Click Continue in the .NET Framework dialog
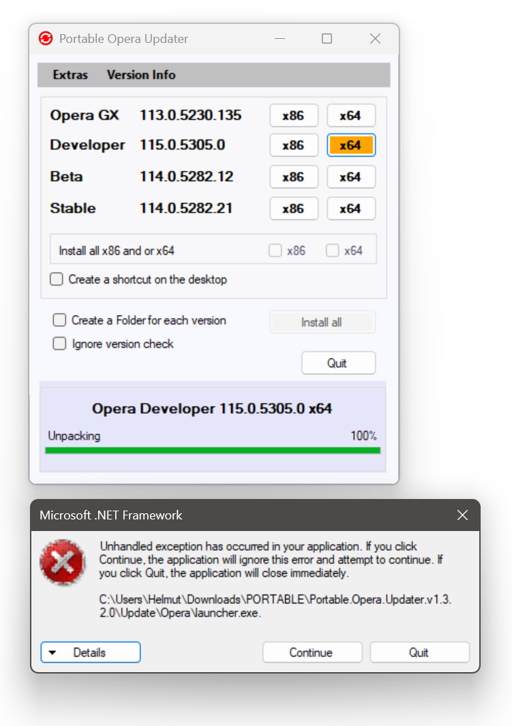Image resolution: width=512 pixels, height=726 pixels. coord(312,652)
